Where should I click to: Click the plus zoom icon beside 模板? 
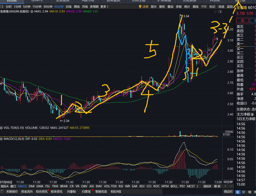coord(225,186)
